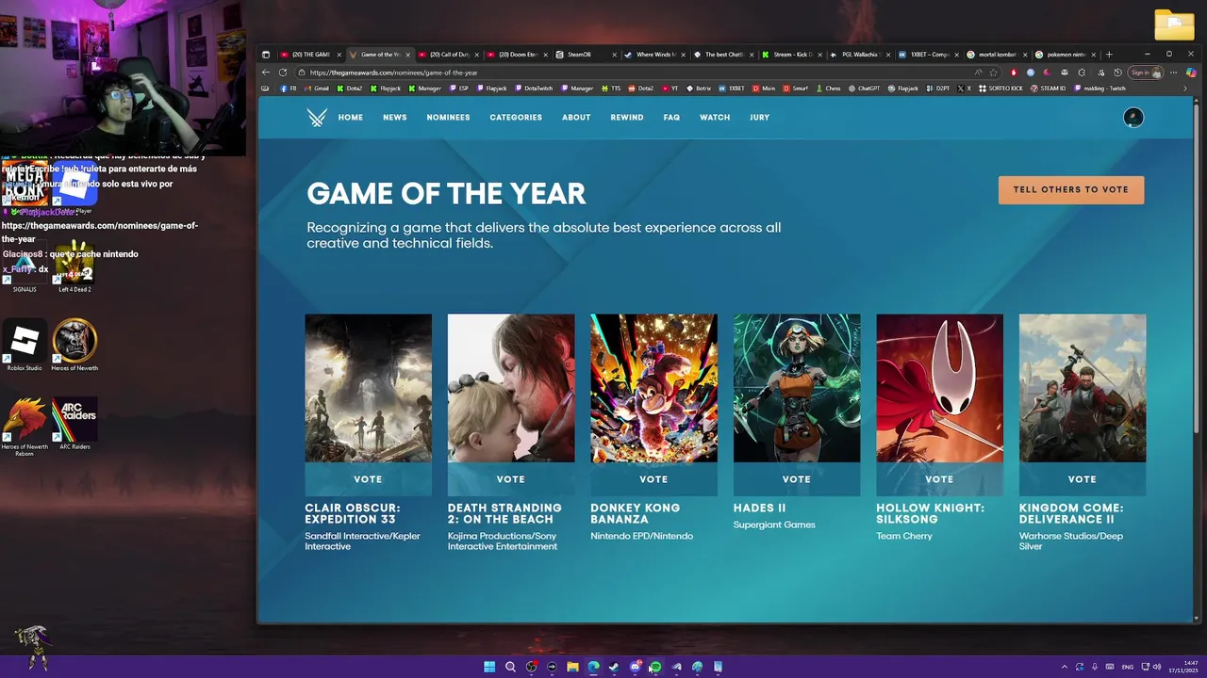
Task: Open the clock and date in taskbar
Action: click(1182, 667)
